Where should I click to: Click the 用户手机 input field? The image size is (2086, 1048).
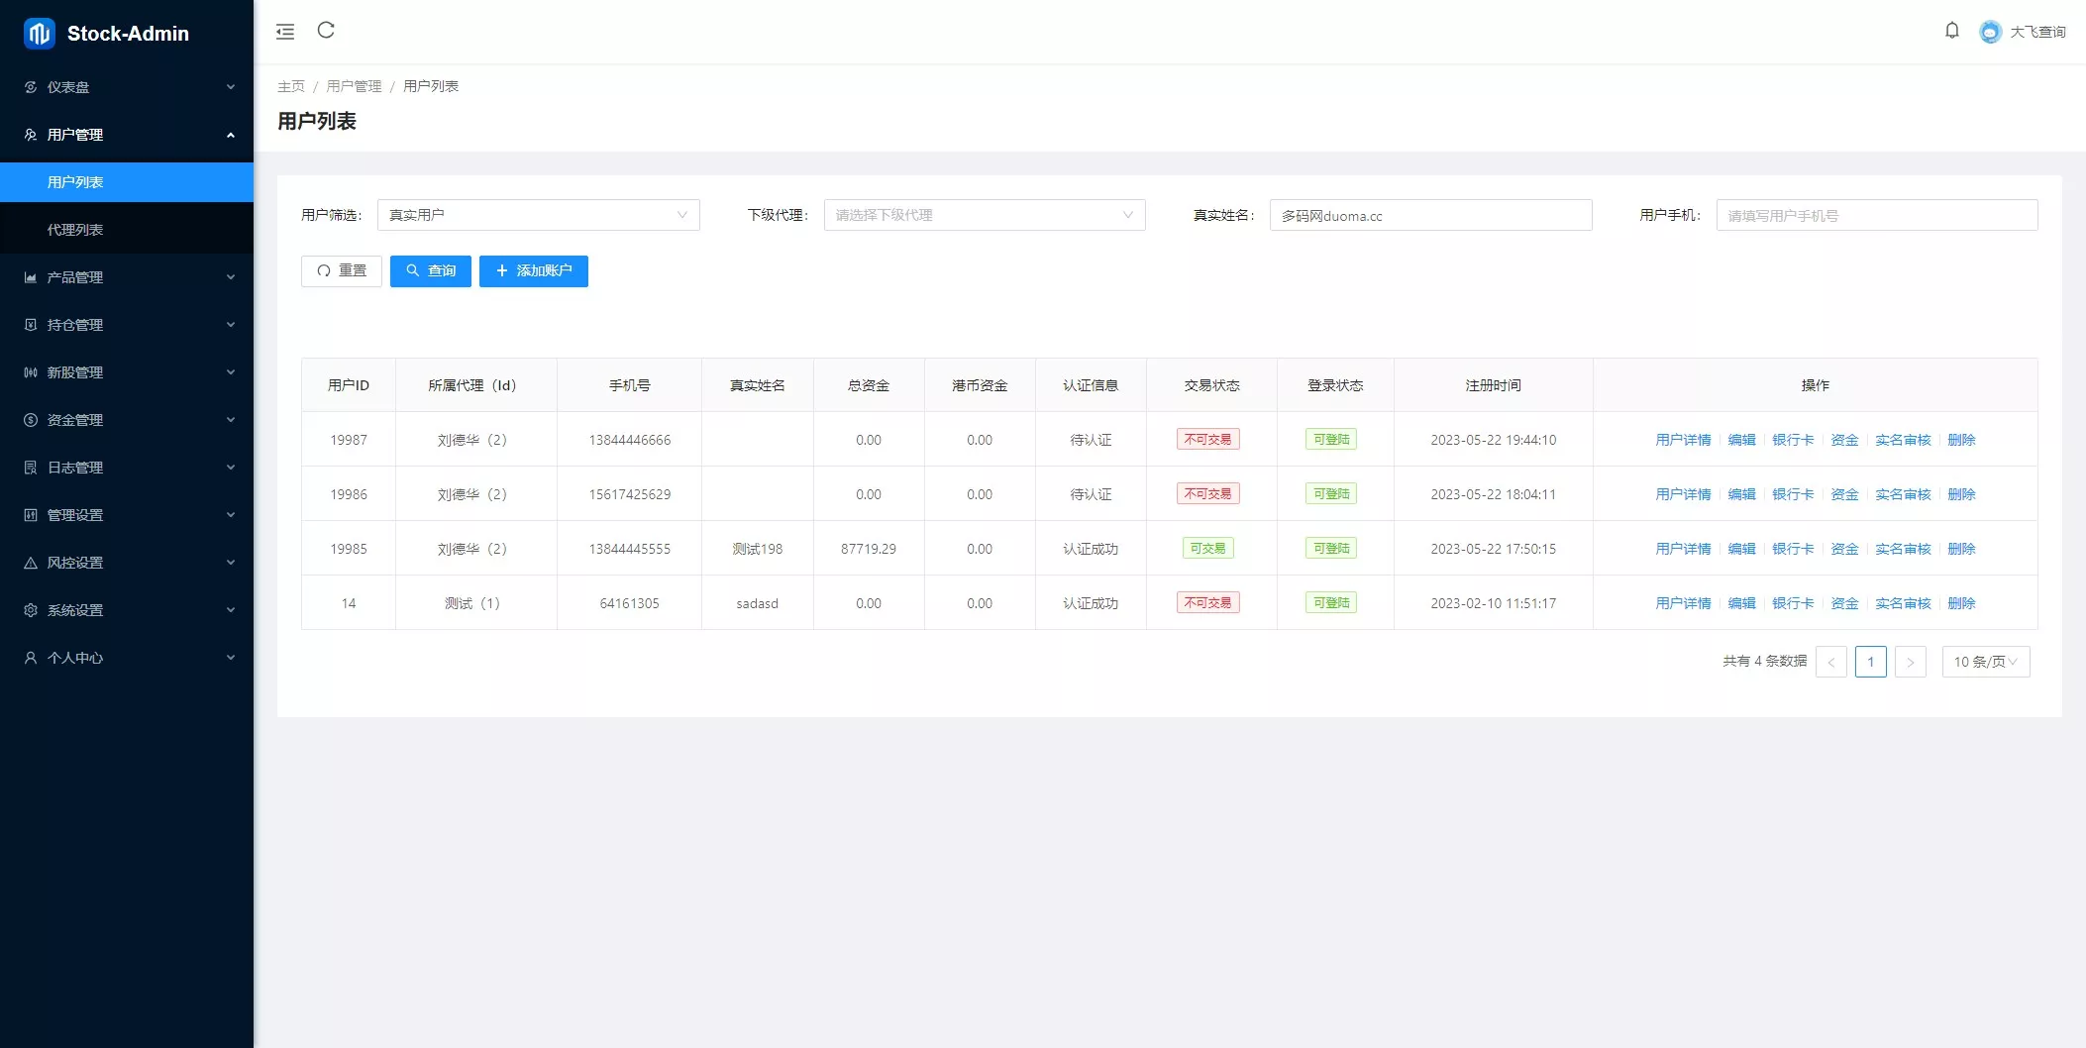click(1875, 215)
